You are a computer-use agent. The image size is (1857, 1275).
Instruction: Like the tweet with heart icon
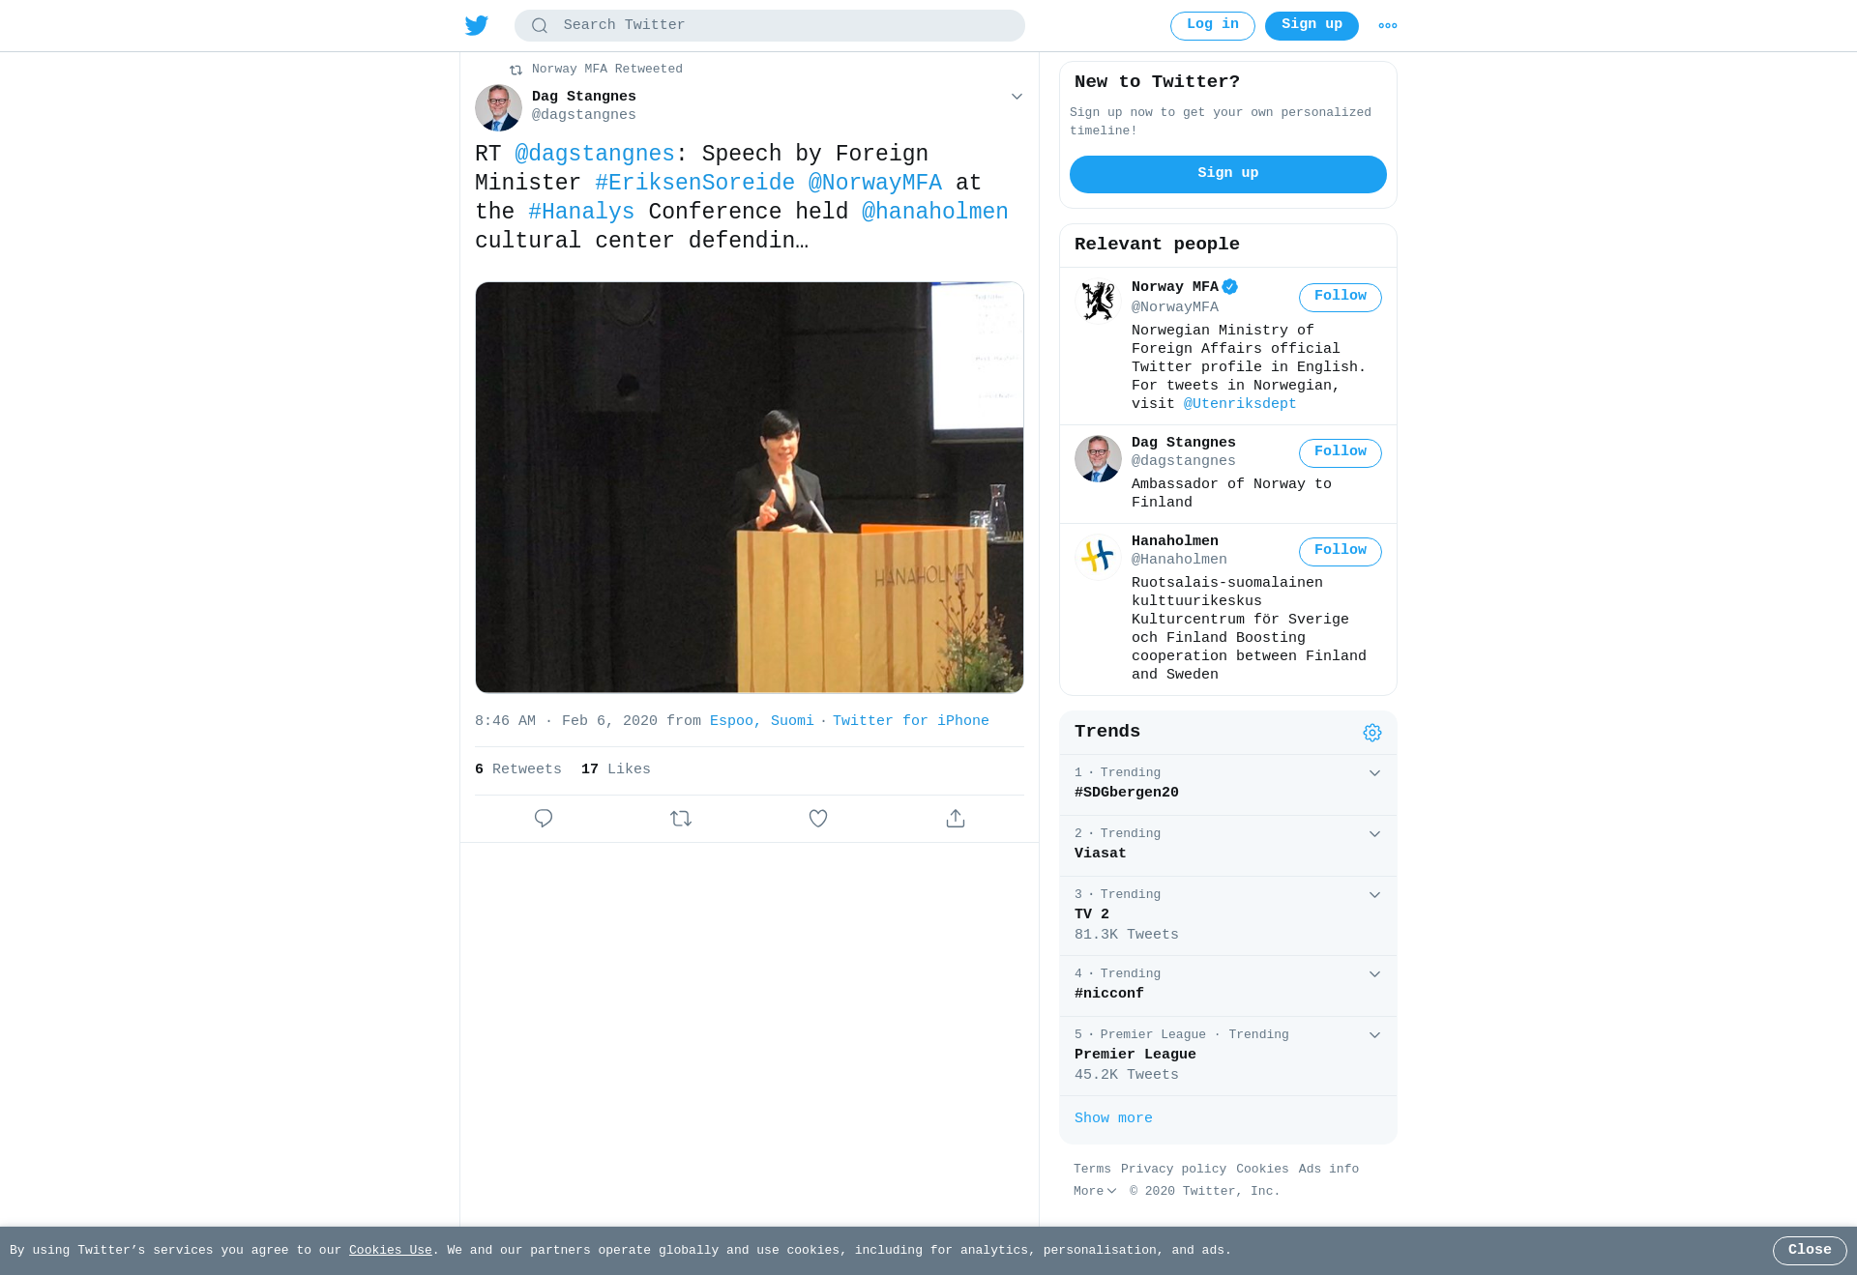pos(818,819)
